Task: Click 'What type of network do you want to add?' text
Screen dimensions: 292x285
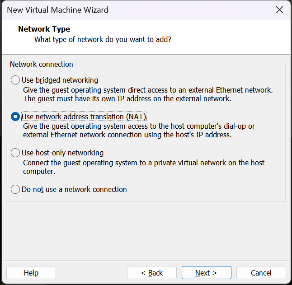Action: [103, 40]
